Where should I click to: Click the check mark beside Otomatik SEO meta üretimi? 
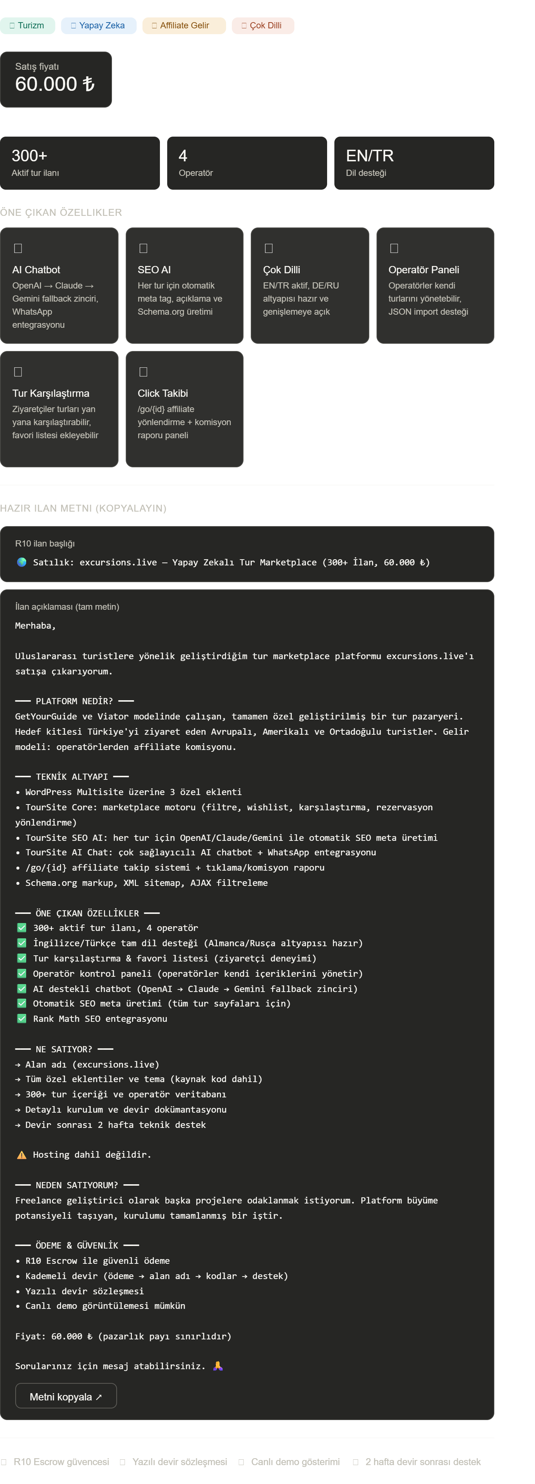pos(22,1004)
